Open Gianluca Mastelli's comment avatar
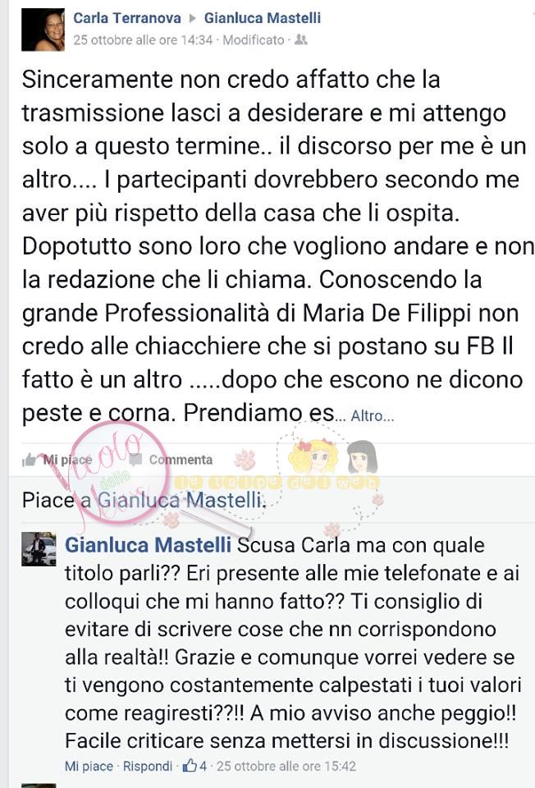This screenshot has width=535, height=788. pyautogui.click(x=39, y=549)
